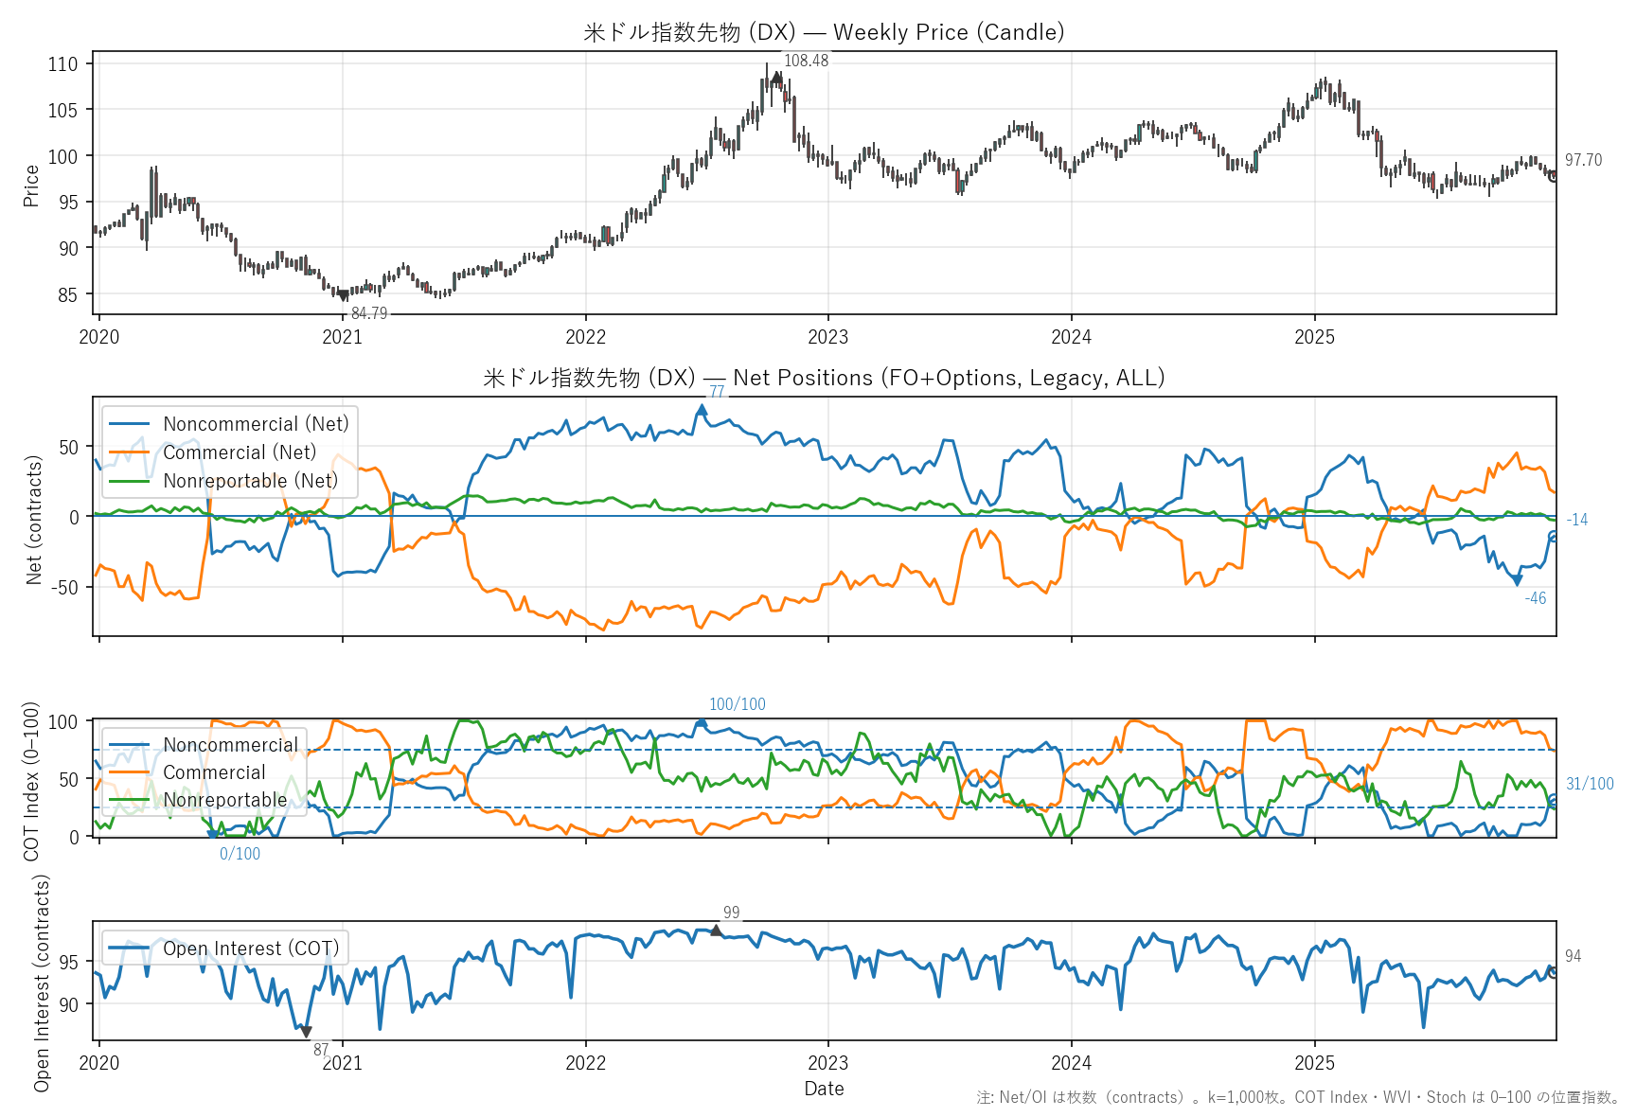Viewport: 1636px width, 1117px height.
Task: Click the latest price circle marker near 97.70
Action: [1554, 176]
